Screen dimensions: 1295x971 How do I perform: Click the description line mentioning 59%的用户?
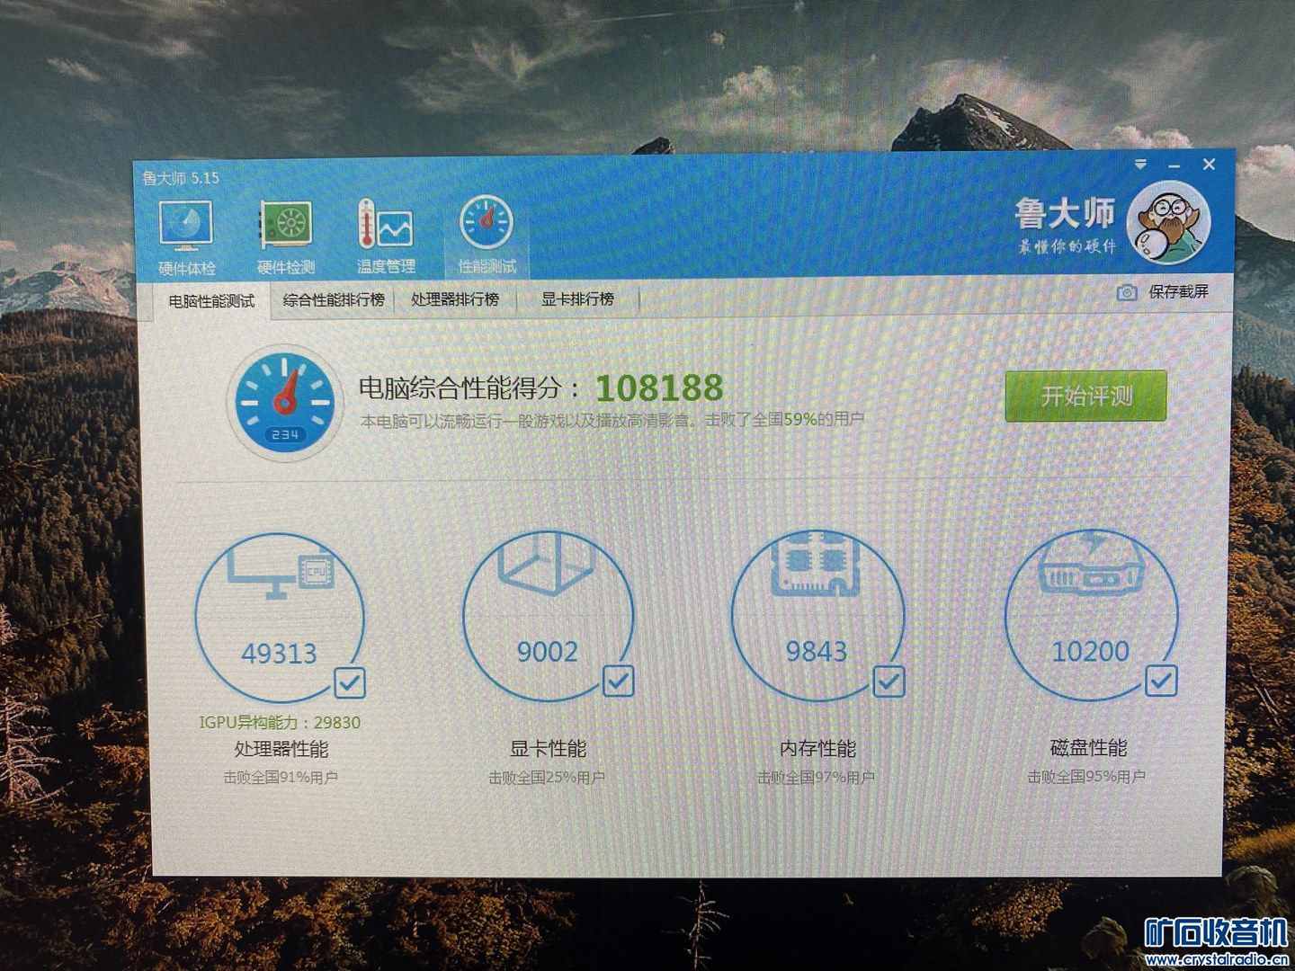[612, 420]
